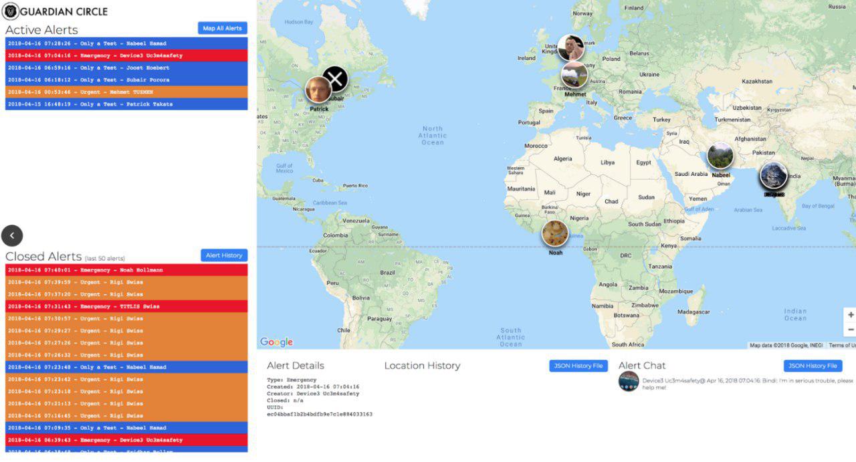Click the Location History heading
Image resolution: width=856 pixels, height=462 pixels.
[x=422, y=366]
